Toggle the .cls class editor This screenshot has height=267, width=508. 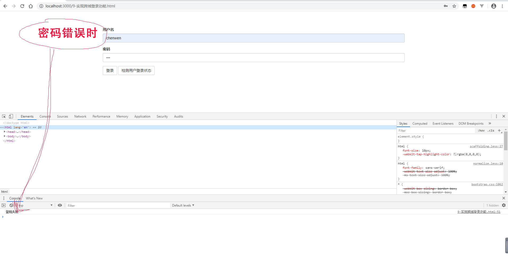pos(491,130)
